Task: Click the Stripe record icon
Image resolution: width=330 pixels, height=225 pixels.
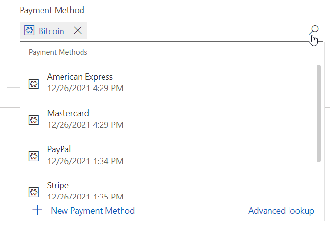Action: 34,192
